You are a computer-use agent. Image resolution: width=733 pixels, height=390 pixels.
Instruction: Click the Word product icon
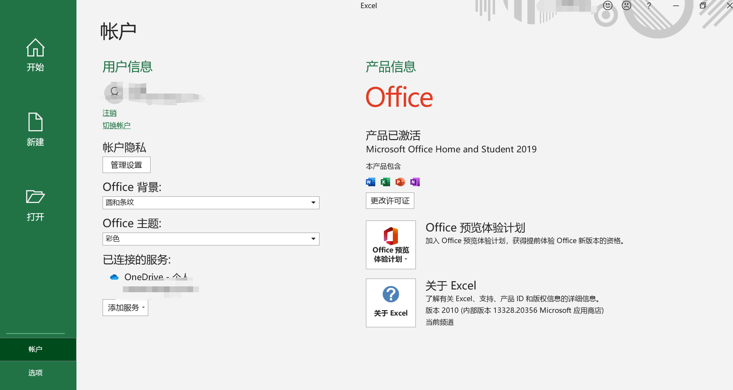tap(371, 182)
